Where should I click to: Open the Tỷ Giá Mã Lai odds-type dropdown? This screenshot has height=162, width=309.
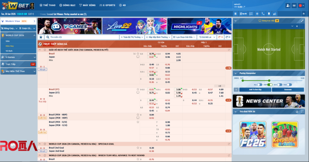click(207, 37)
